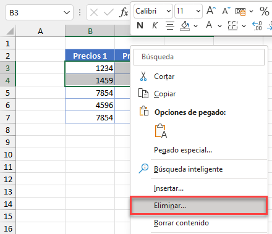Click the formula bar options dots
Screen dimensions: 272x234
(x=80, y=12)
